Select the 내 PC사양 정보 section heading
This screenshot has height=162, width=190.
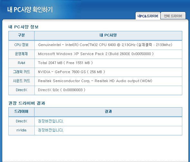point(24,27)
